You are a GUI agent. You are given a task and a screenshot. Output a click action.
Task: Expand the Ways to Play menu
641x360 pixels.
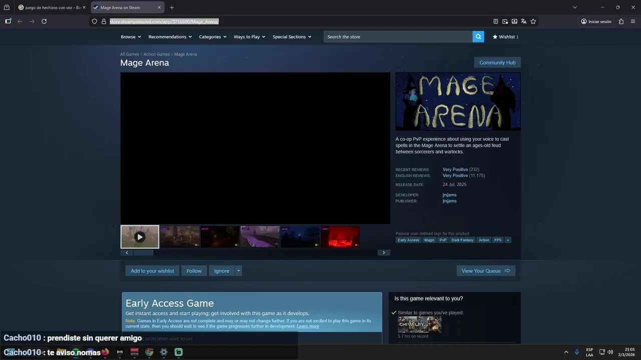click(249, 37)
